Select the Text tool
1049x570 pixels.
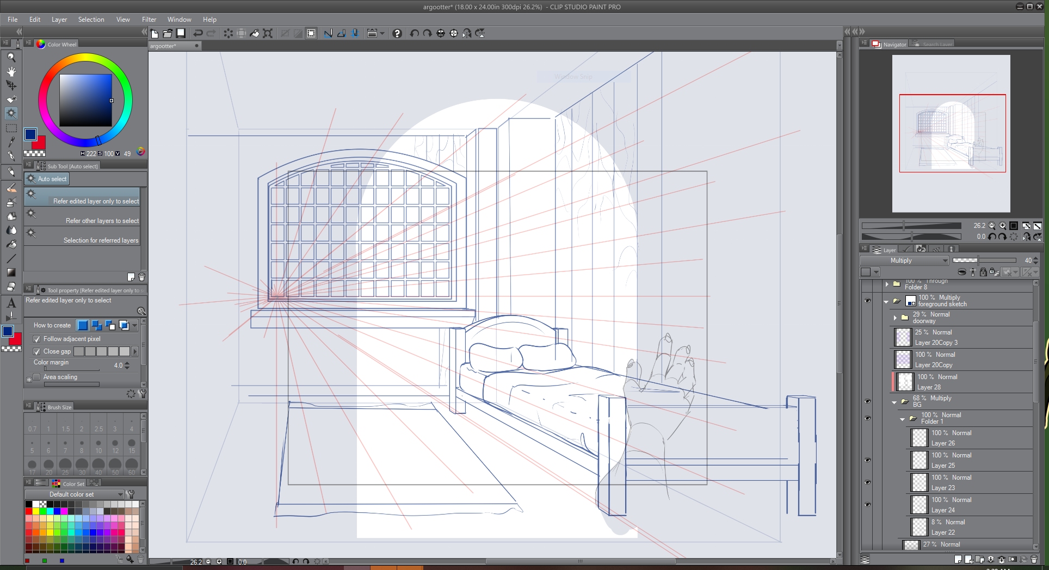(11, 303)
